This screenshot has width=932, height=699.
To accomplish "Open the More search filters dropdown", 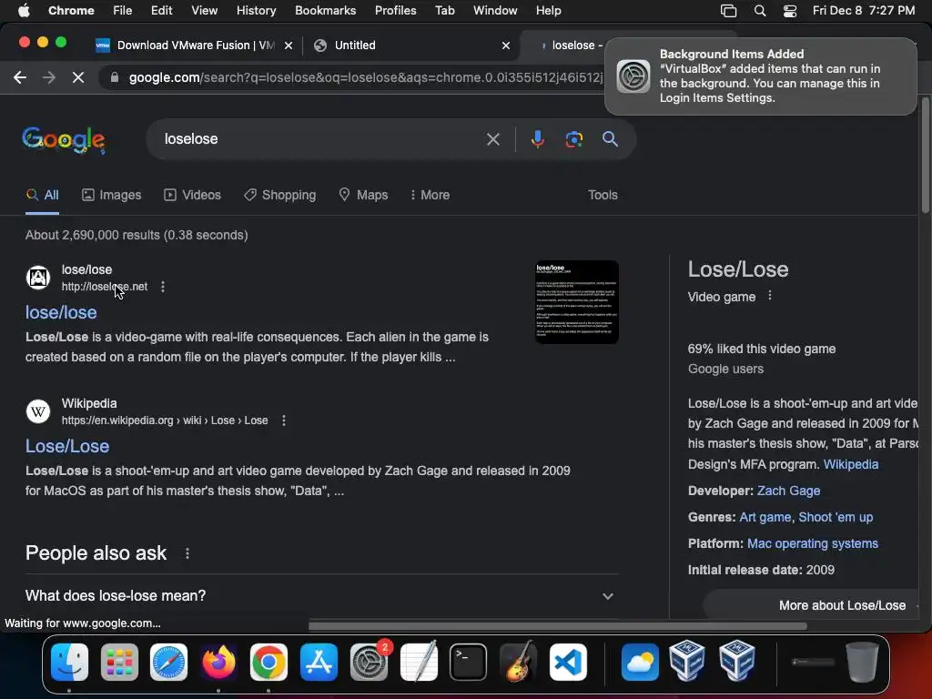I will [430, 195].
